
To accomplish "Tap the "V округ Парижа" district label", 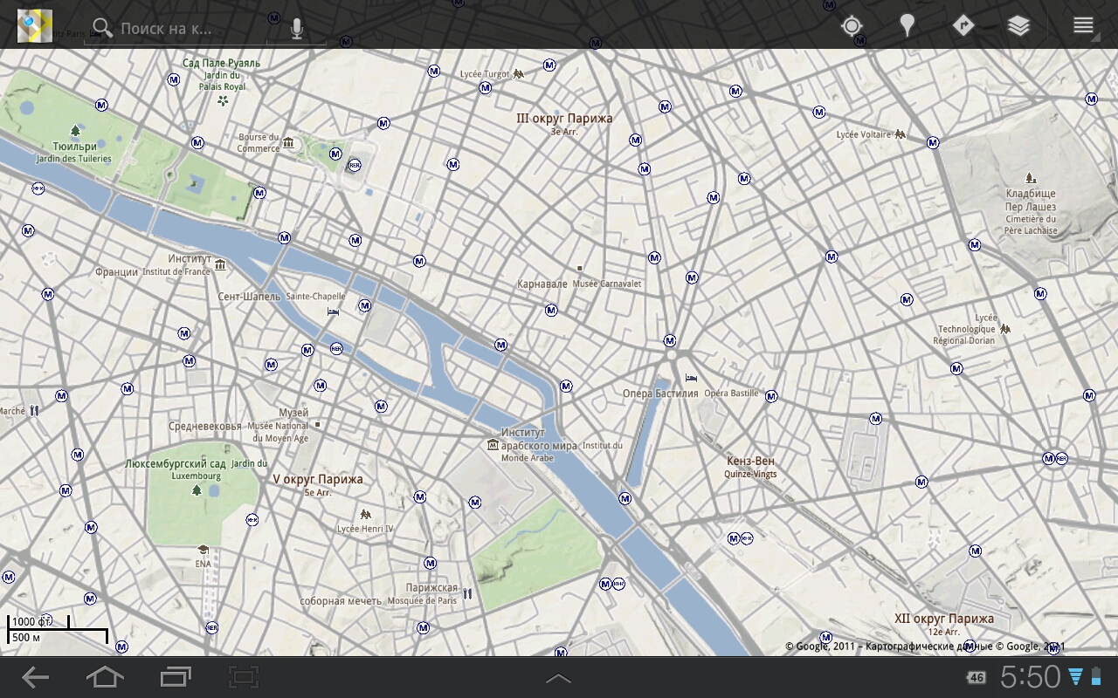I will (x=318, y=479).
